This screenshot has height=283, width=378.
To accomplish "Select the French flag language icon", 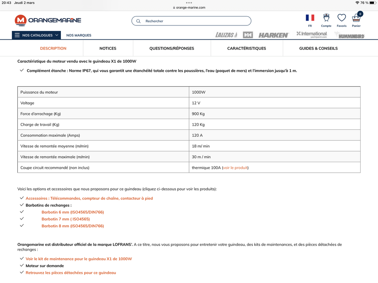I will click(x=310, y=18).
